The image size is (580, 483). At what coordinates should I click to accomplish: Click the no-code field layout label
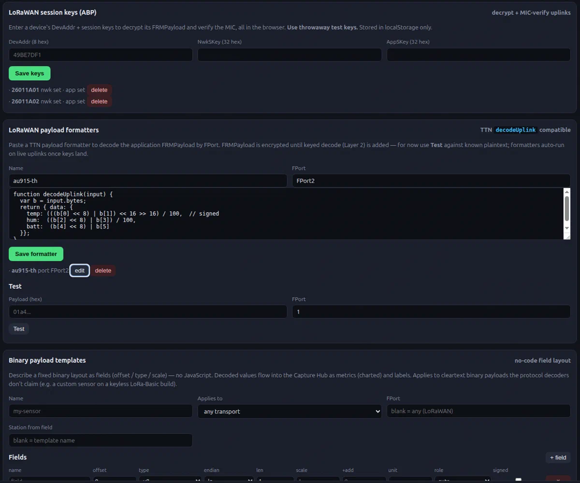(x=542, y=361)
